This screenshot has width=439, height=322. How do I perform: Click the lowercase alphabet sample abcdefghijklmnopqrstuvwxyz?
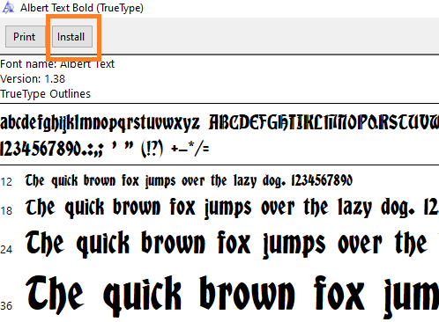coord(100,123)
